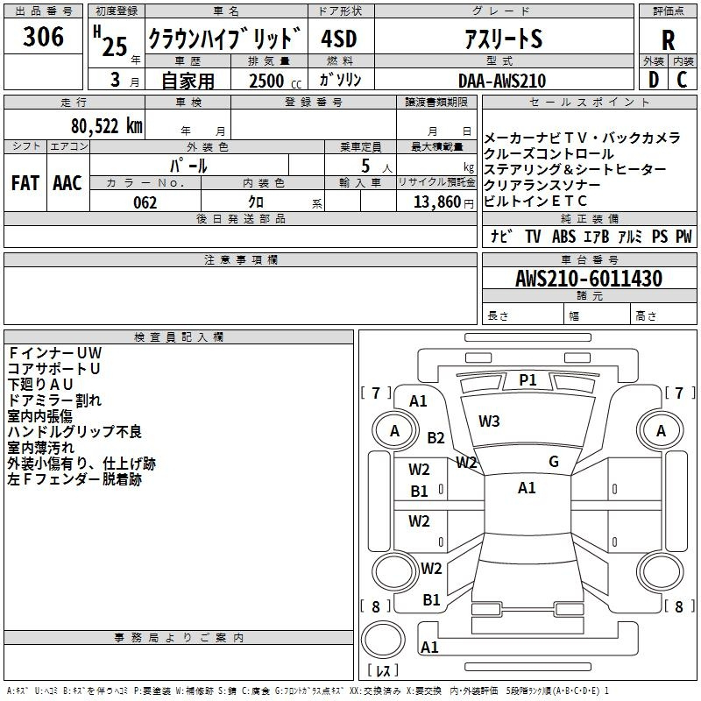Image resolution: width=701 pixels, height=701 pixels.
Task: Select the P1 mark on the car diagram
Action: click(x=528, y=380)
